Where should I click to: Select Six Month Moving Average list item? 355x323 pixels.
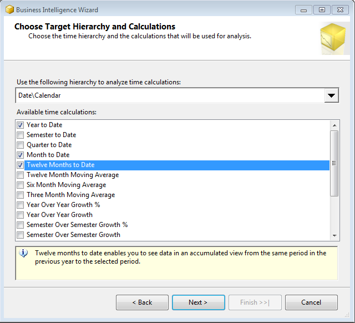point(66,185)
